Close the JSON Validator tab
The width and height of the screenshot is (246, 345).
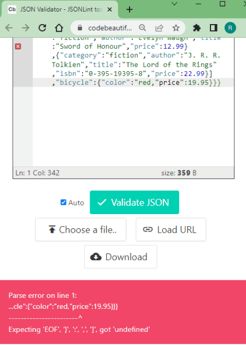pyautogui.click(x=110, y=9)
